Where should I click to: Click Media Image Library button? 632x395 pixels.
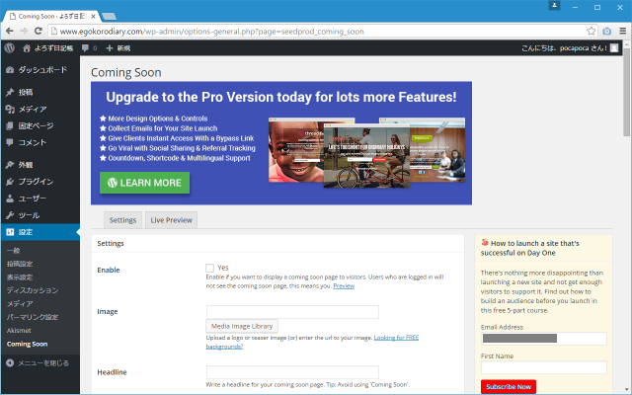point(242,326)
